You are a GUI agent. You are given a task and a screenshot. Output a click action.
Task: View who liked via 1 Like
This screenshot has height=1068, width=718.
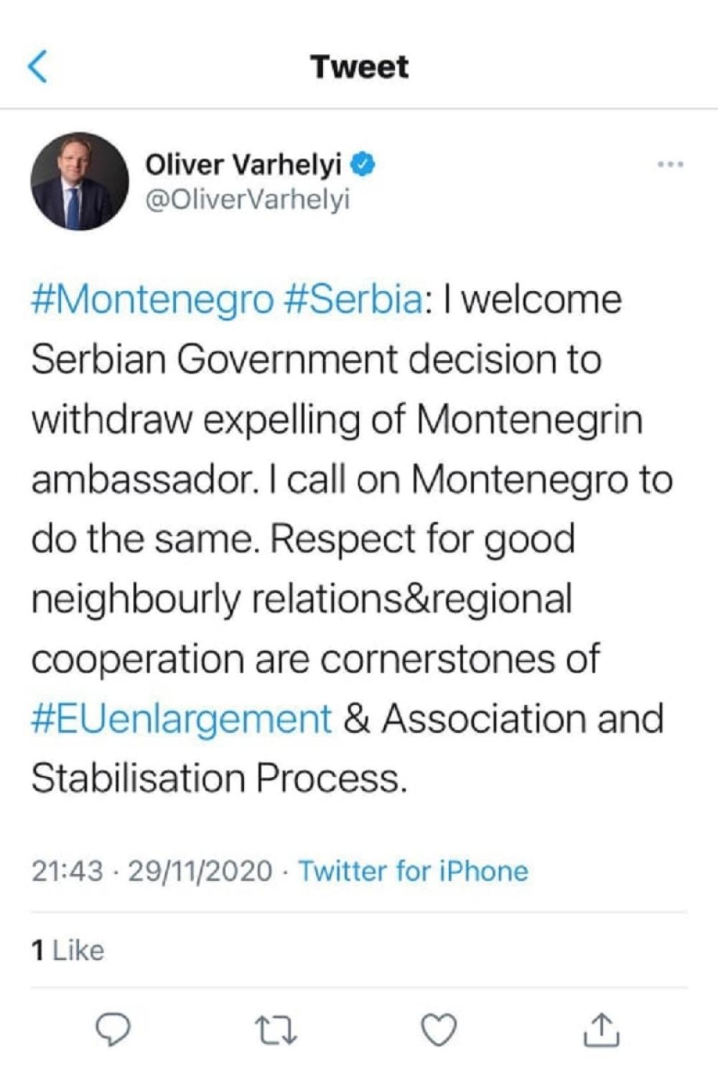point(68,950)
